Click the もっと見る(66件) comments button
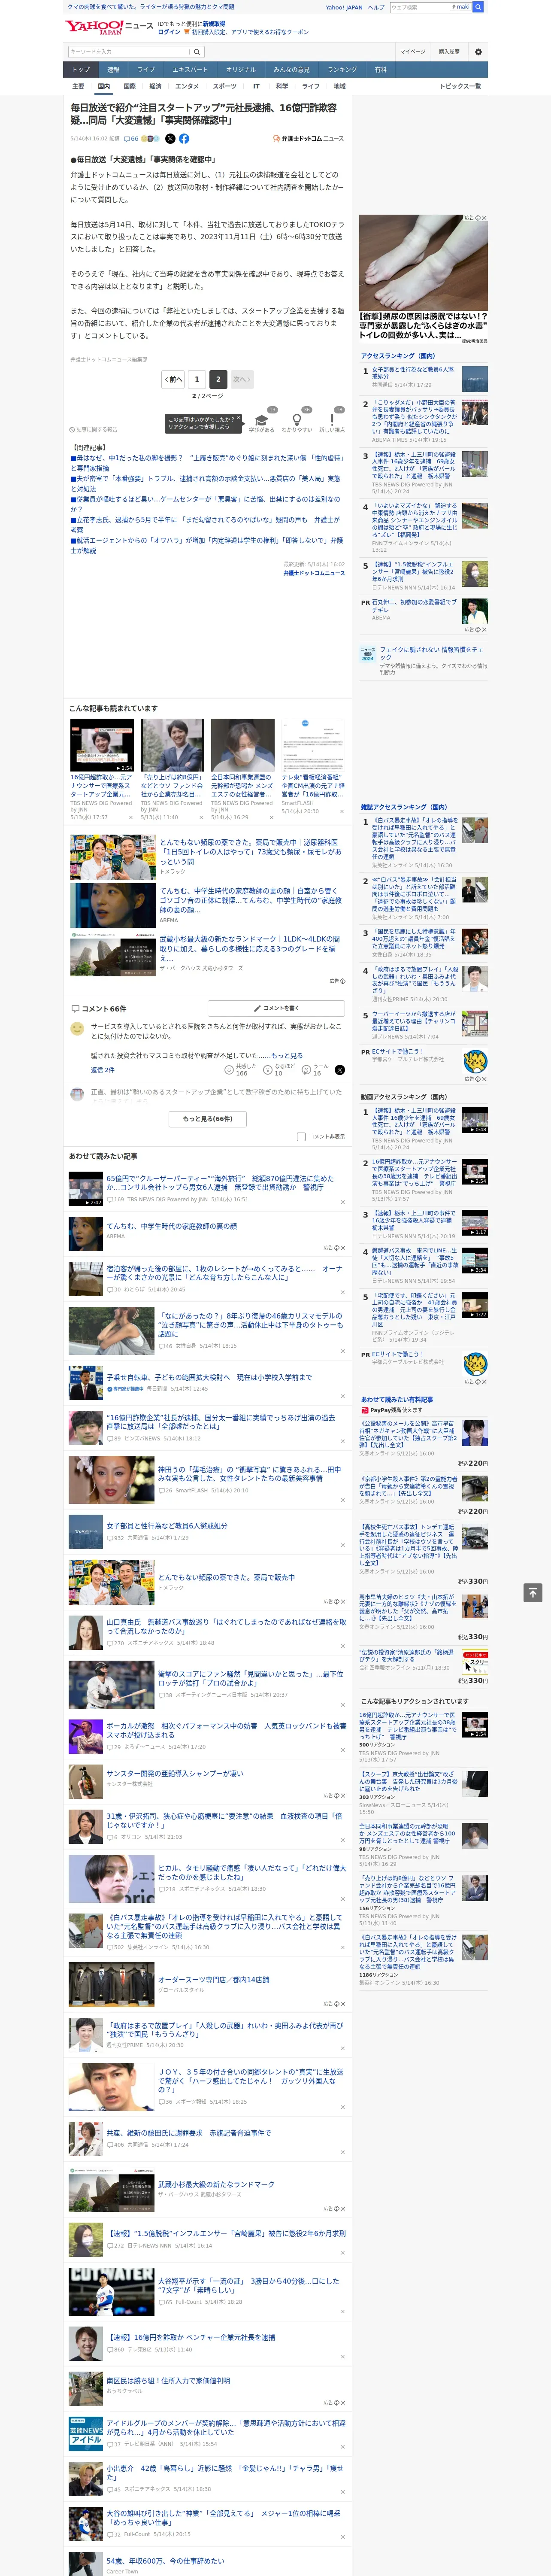The width and height of the screenshot is (551, 2576). [208, 1119]
